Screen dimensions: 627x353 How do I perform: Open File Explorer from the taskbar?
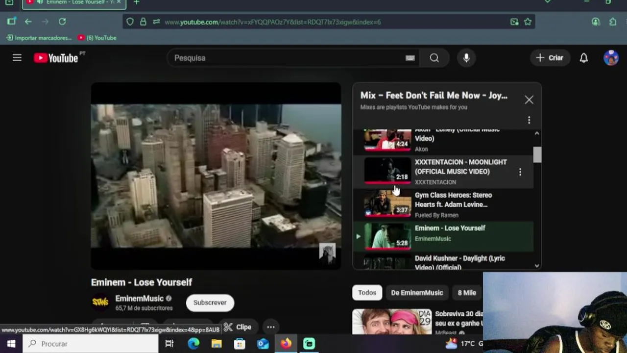tap(217, 344)
